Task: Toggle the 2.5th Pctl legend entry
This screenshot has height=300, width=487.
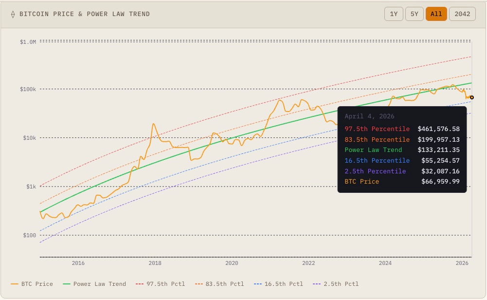Action: [x=336, y=284]
